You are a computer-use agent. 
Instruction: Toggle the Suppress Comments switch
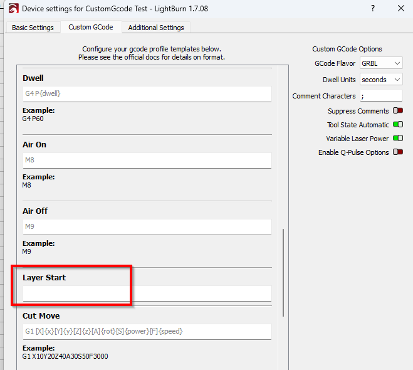(x=398, y=110)
